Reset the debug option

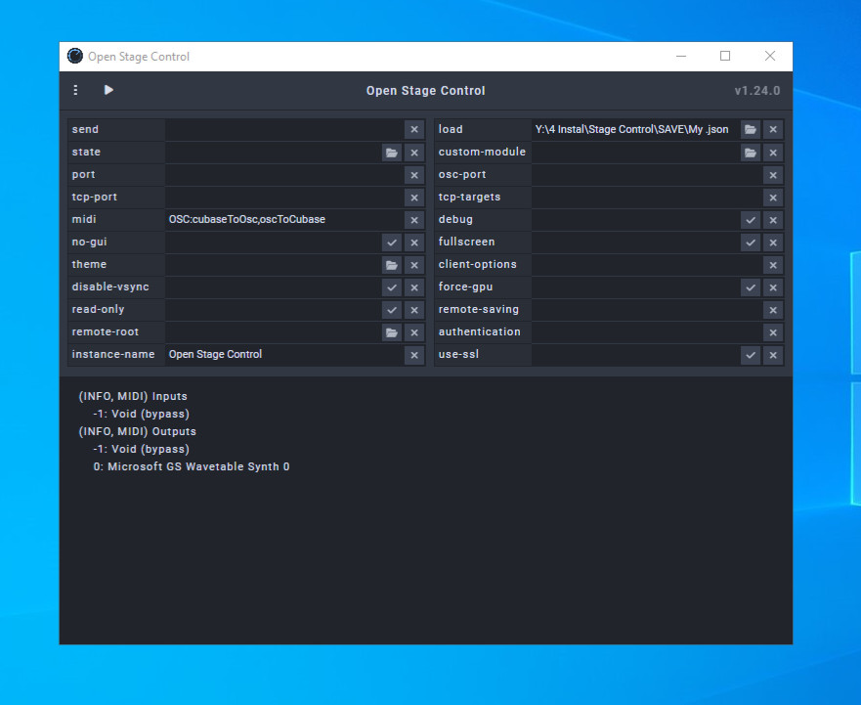point(773,220)
